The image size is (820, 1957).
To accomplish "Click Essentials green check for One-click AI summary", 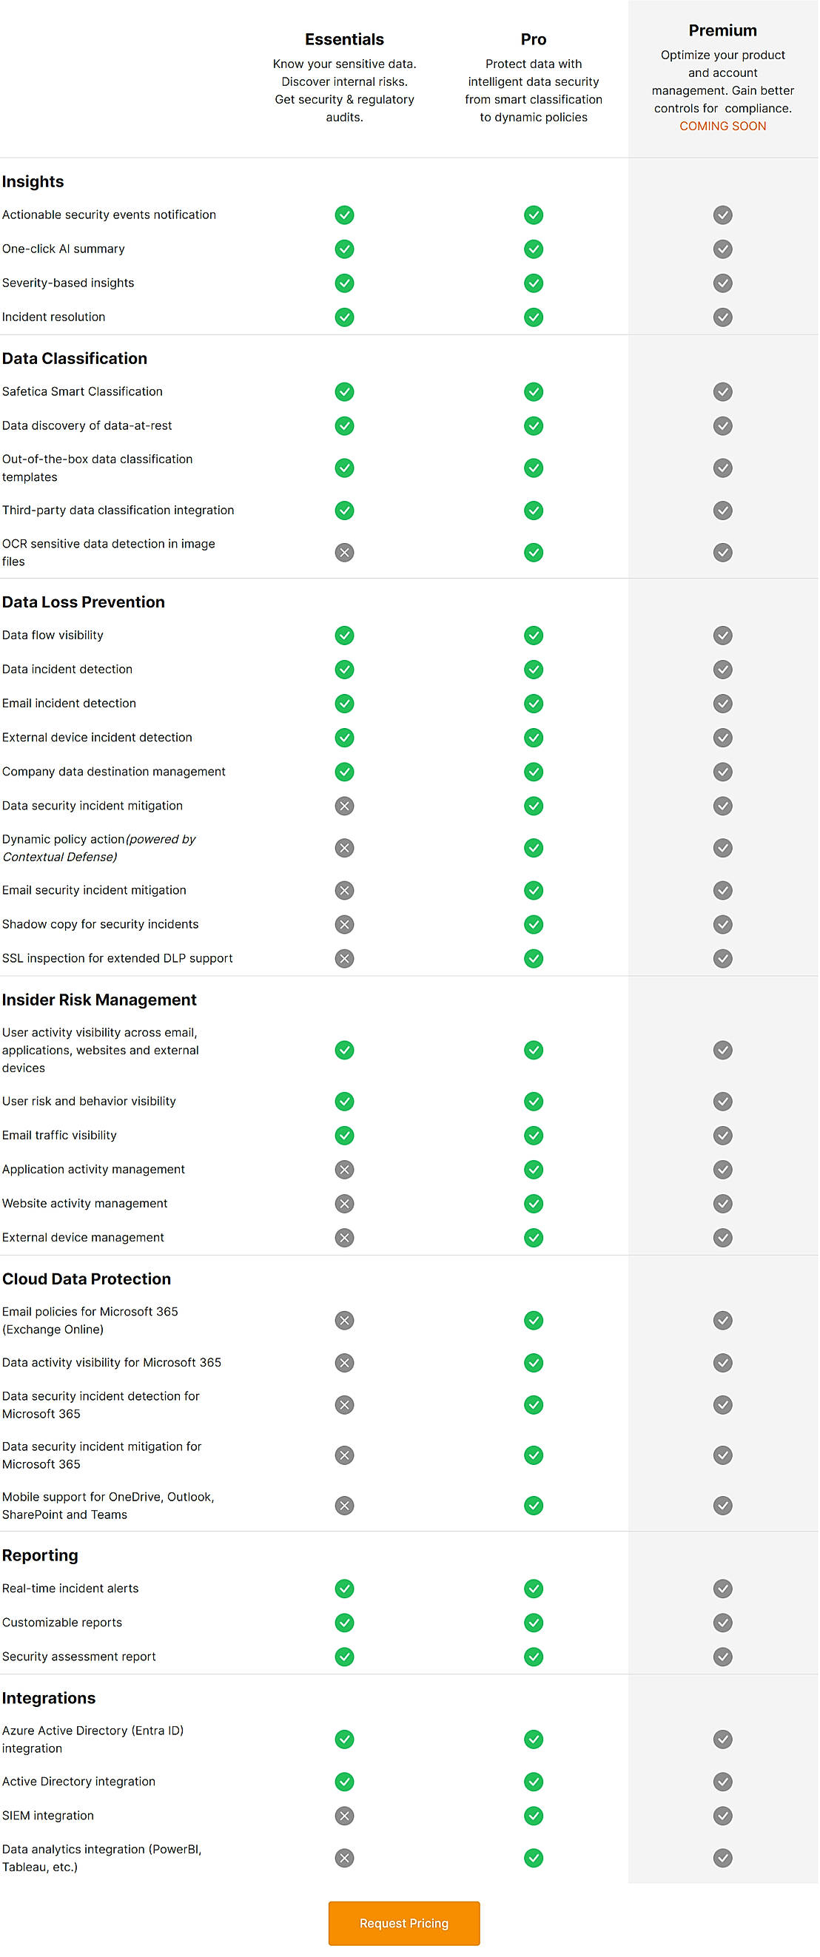I will click(344, 249).
